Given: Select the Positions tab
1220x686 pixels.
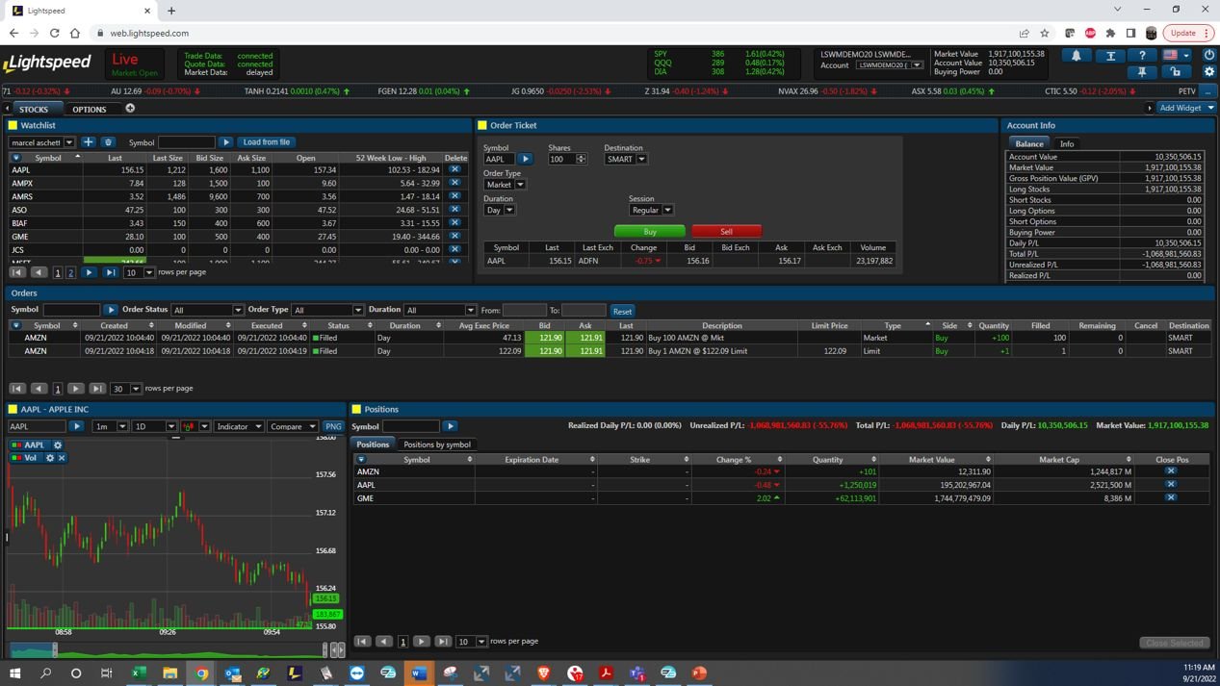Looking at the screenshot, I should pyautogui.click(x=373, y=445).
